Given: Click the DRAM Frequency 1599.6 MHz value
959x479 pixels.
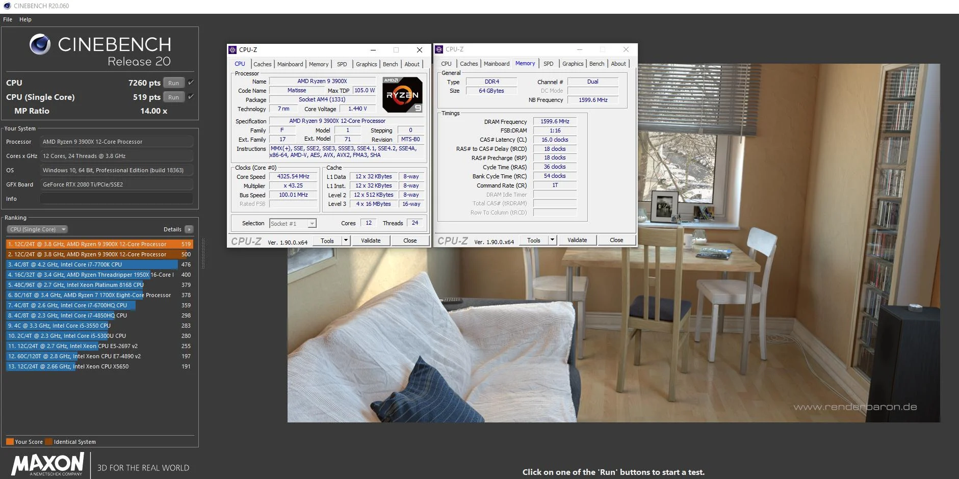Looking at the screenshot, I should tap(555, 121).
